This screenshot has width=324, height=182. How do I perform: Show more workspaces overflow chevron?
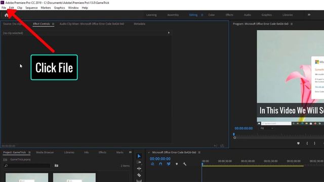(x=309, y=15)
